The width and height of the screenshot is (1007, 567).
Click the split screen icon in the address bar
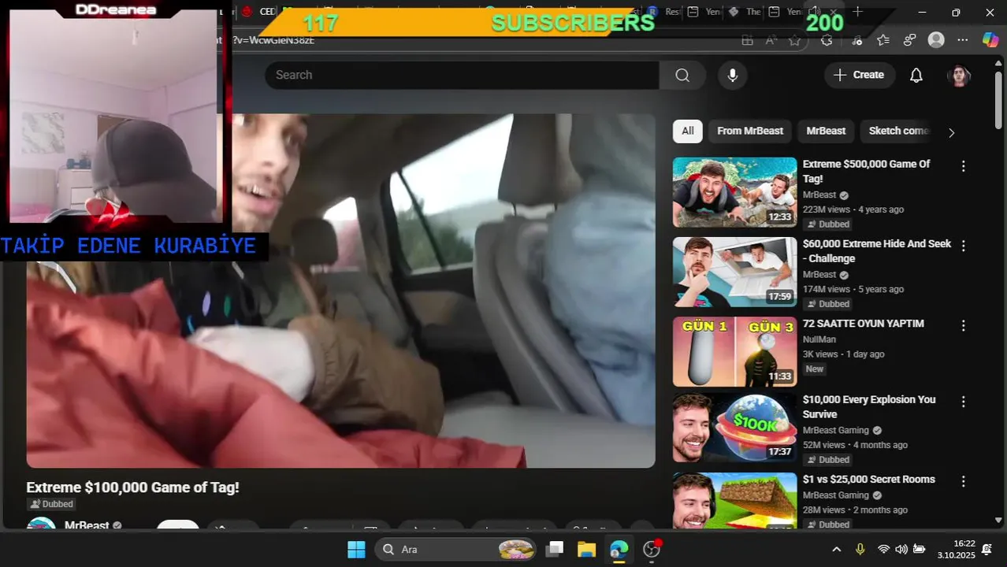point(747,40)
